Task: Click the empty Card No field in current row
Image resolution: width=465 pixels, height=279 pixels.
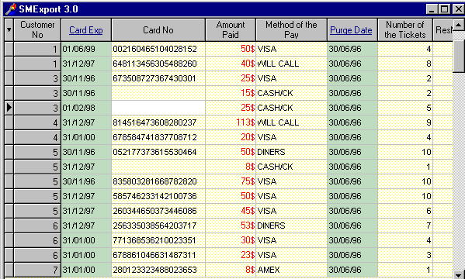Action: pyautogui.click(x=158, y=108)
